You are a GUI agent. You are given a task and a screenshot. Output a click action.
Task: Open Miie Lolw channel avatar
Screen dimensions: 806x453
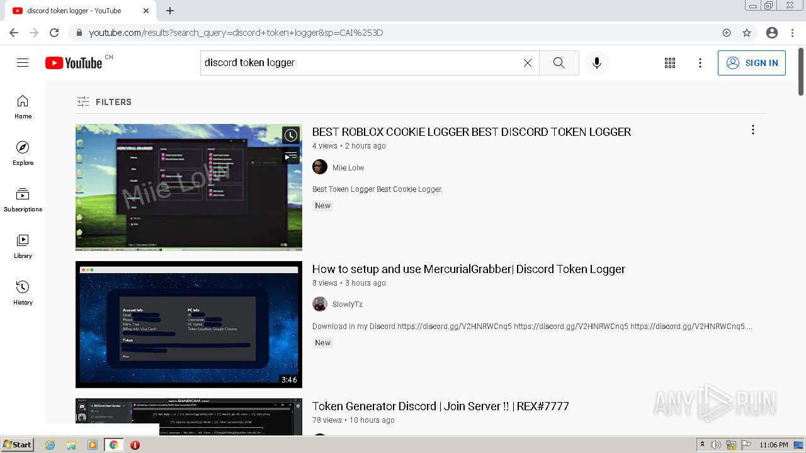click(x=320, y=167)
